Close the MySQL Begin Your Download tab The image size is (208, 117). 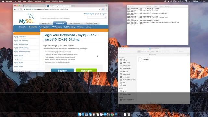69,6
